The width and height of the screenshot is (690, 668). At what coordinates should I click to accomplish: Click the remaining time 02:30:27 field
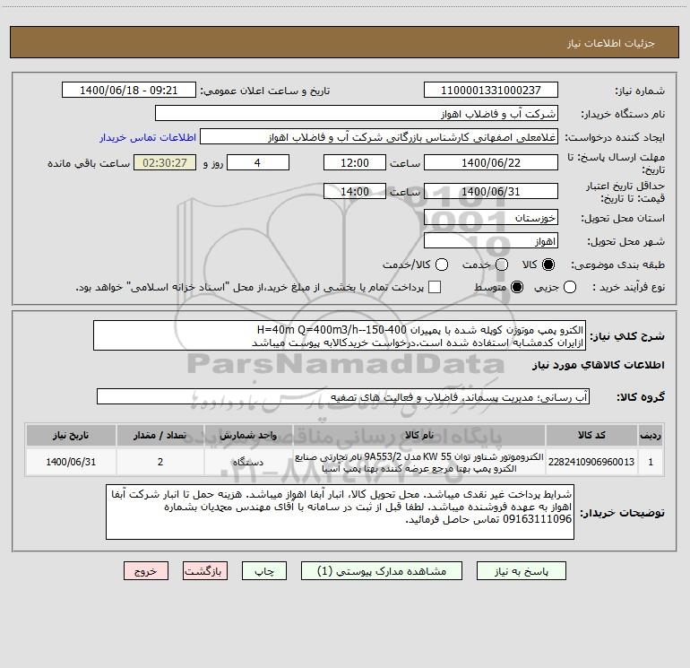point(165,162)
